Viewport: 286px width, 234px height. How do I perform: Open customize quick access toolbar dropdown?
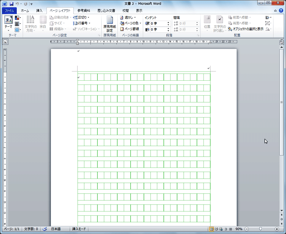tap(31, 4)
